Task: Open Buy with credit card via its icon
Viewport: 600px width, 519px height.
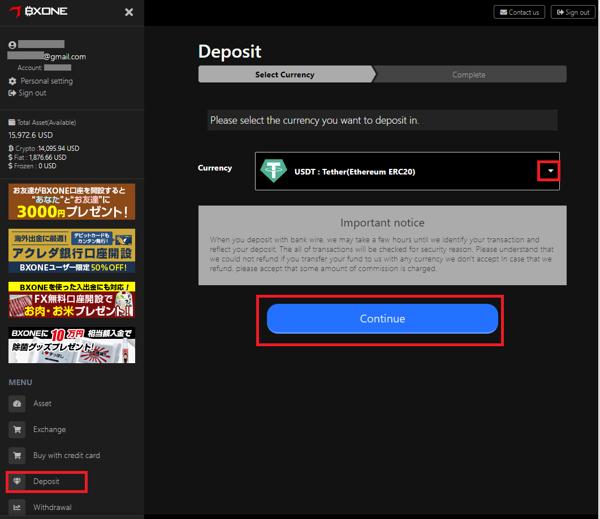Action: 17,455
